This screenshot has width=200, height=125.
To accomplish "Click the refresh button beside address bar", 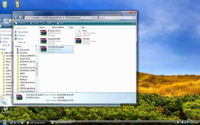I will coord(96,18).
